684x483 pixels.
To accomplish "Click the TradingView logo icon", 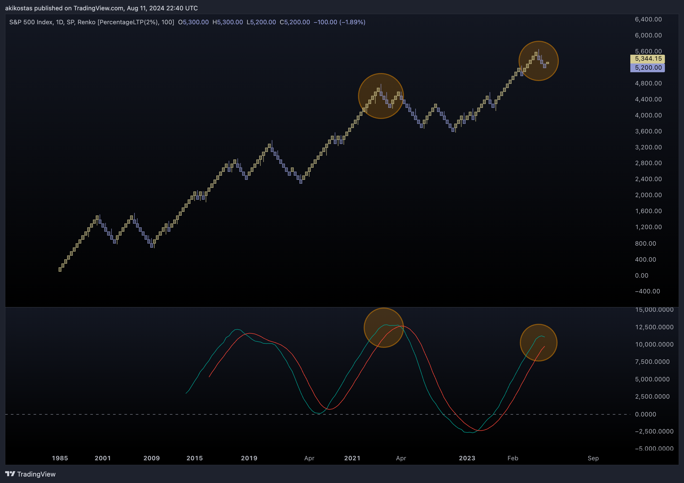I will click(x=10, y=474).
